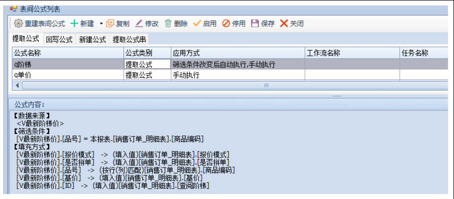Switch to the 回写公式 tab
Viewport: 454px width, 199px height.
coord(59,39)
